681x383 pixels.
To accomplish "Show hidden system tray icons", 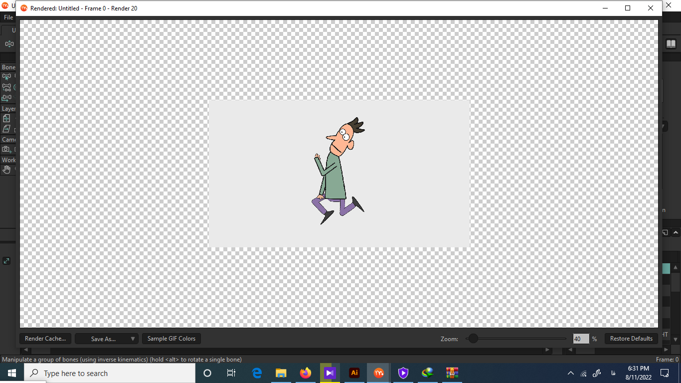I will point(570,373).
